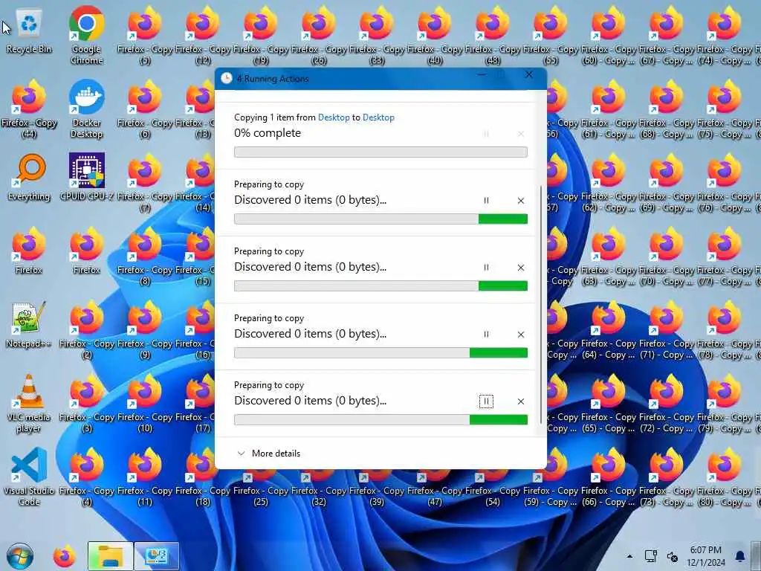Select the Firefox - Copy (11) icon
This screenshot has width=761, height=571.
(x=145, y=477)
